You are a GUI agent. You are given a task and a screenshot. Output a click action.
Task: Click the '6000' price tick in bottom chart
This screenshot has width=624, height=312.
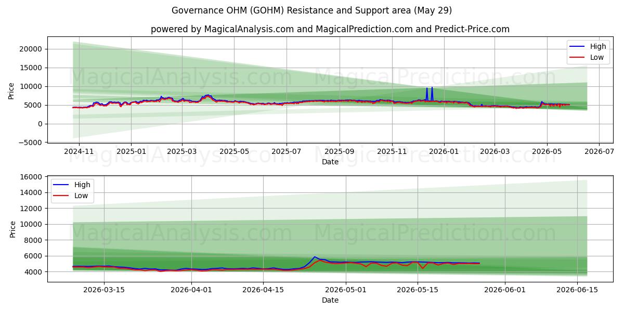[x=33, y=256]
